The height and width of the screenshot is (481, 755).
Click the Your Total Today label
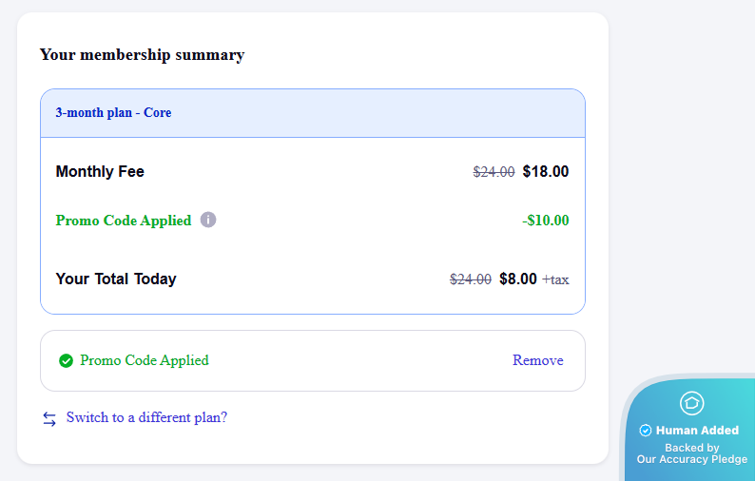(116, 279)
